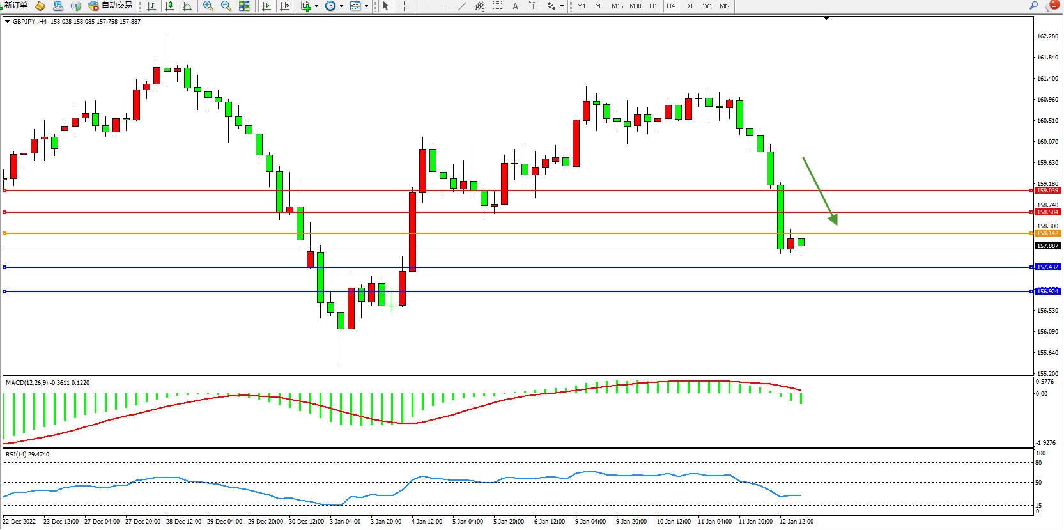Viewport: 1064px width, 530px height.
Task: Select the Crosshair tool
Action: [x=405, y=6]
